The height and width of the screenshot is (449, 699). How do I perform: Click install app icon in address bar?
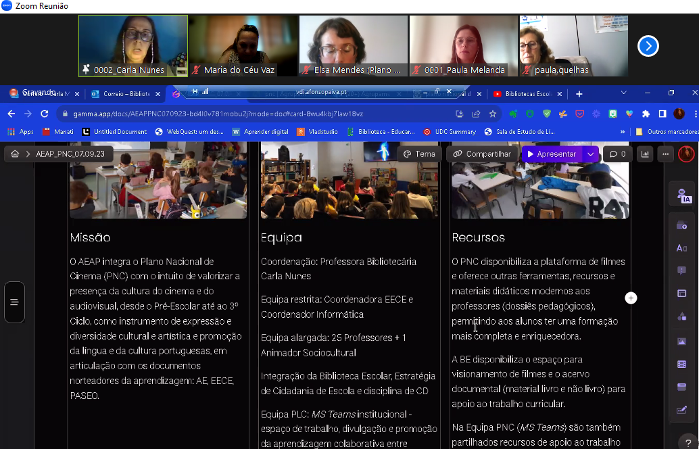pos(460,114)
